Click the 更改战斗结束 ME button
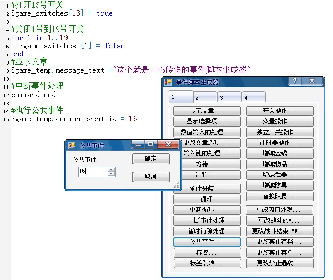 pos(280,231)
